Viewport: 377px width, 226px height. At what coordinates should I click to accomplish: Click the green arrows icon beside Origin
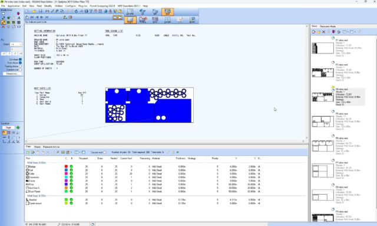click(18, 128)
